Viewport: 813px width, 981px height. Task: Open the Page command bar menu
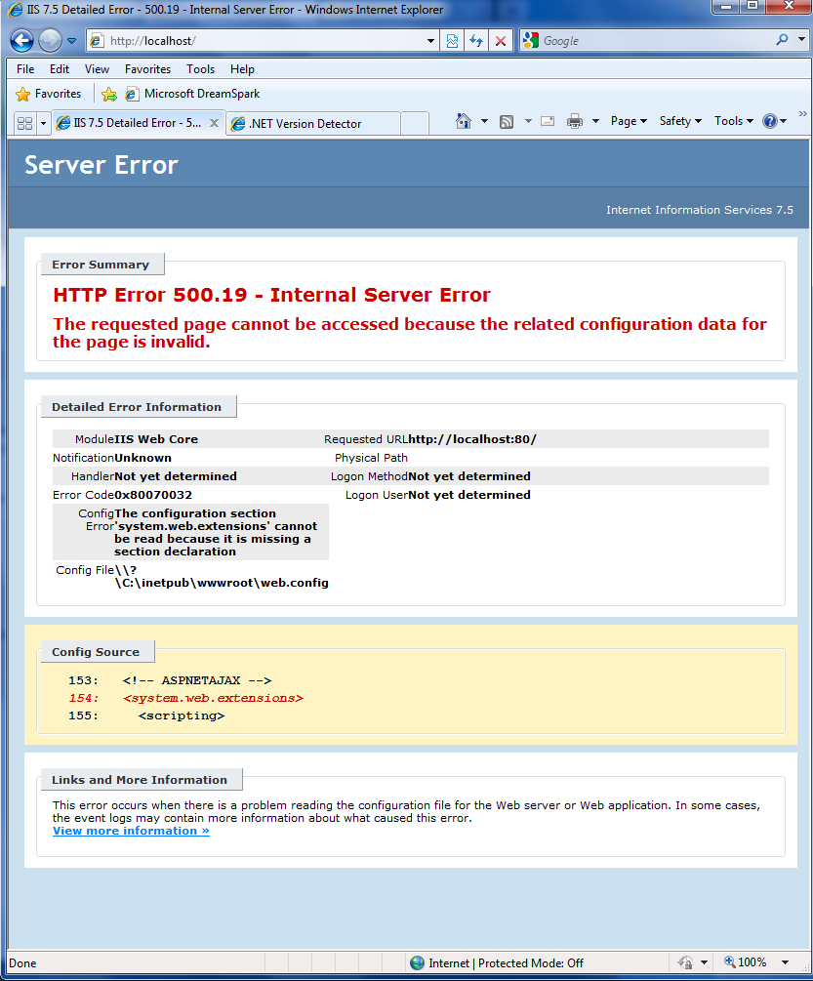pyautogui.click(x=629, y=121)
